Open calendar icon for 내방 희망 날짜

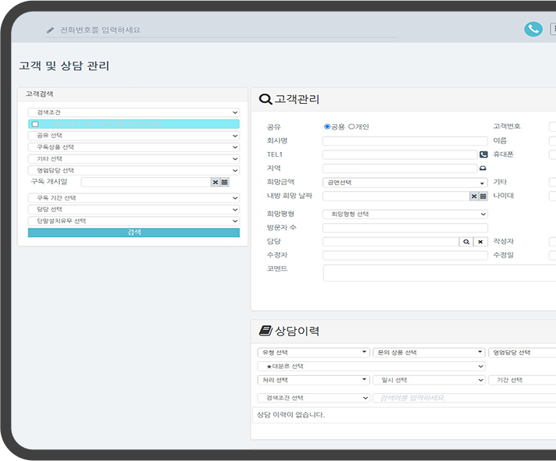pos(483,196)
